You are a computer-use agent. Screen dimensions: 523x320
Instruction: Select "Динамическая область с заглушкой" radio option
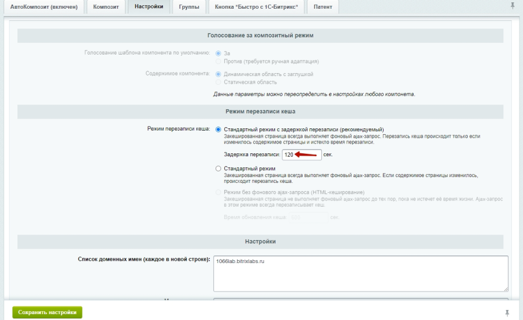click(x=218, y=74)
